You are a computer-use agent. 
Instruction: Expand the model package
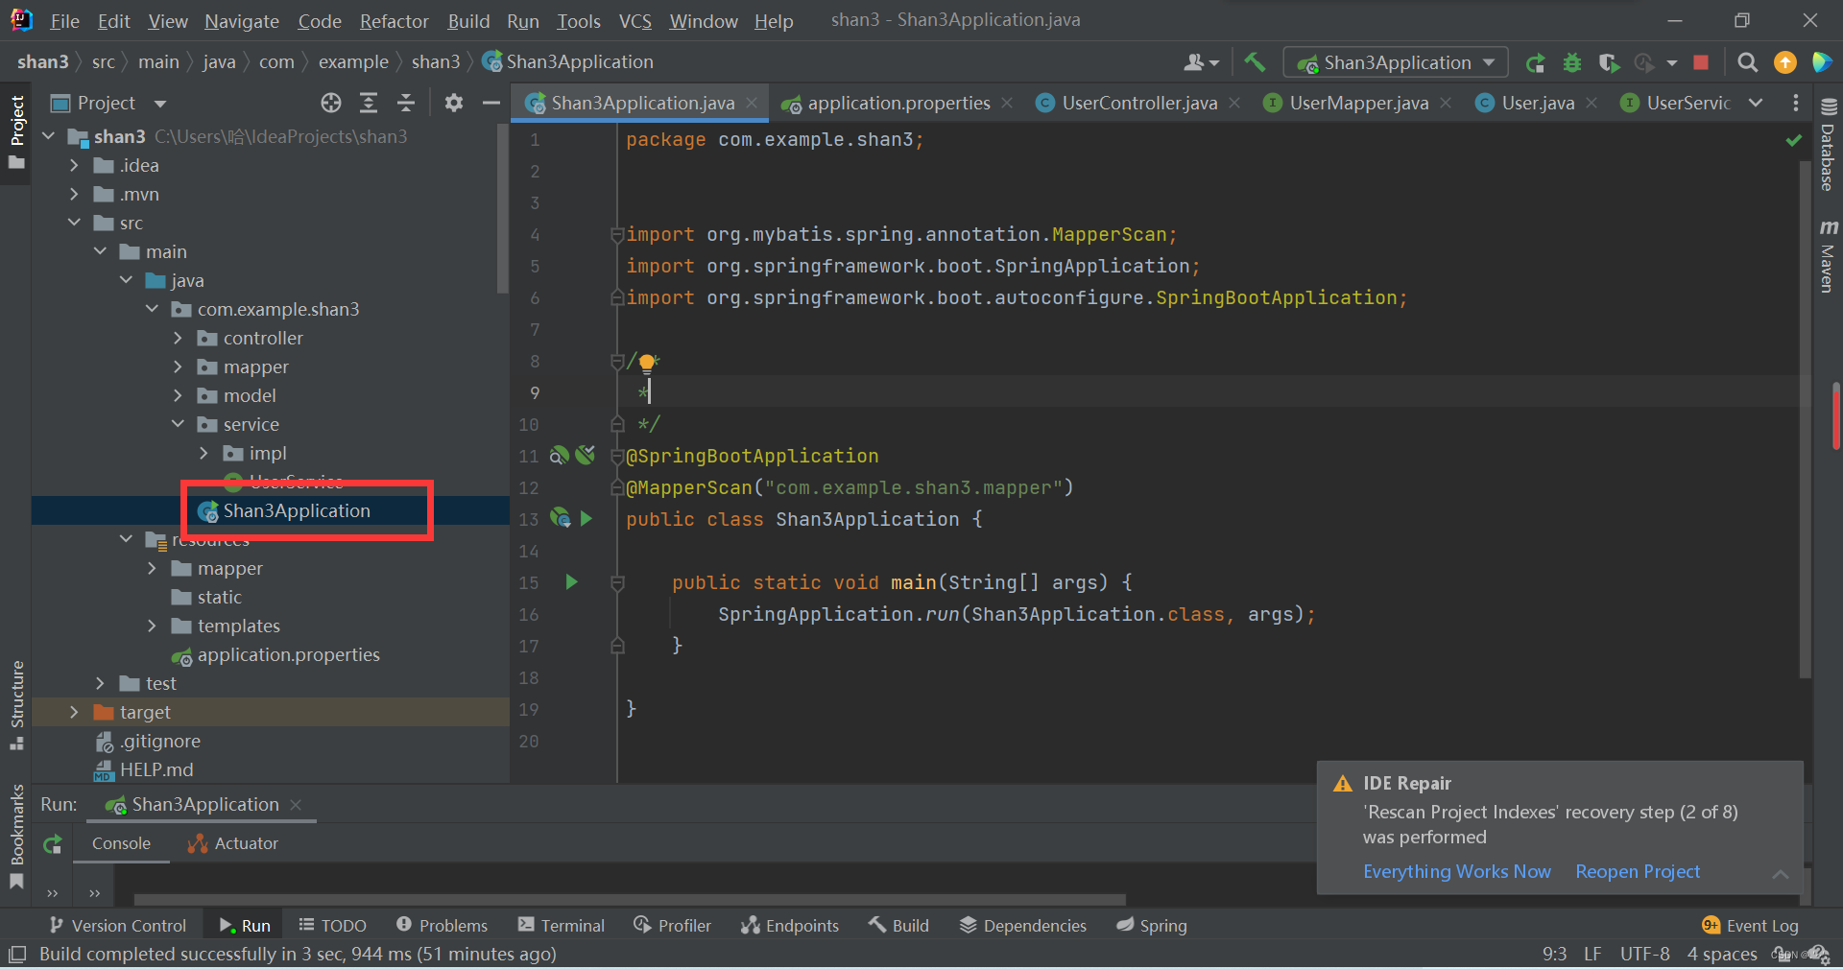point(178,395)
